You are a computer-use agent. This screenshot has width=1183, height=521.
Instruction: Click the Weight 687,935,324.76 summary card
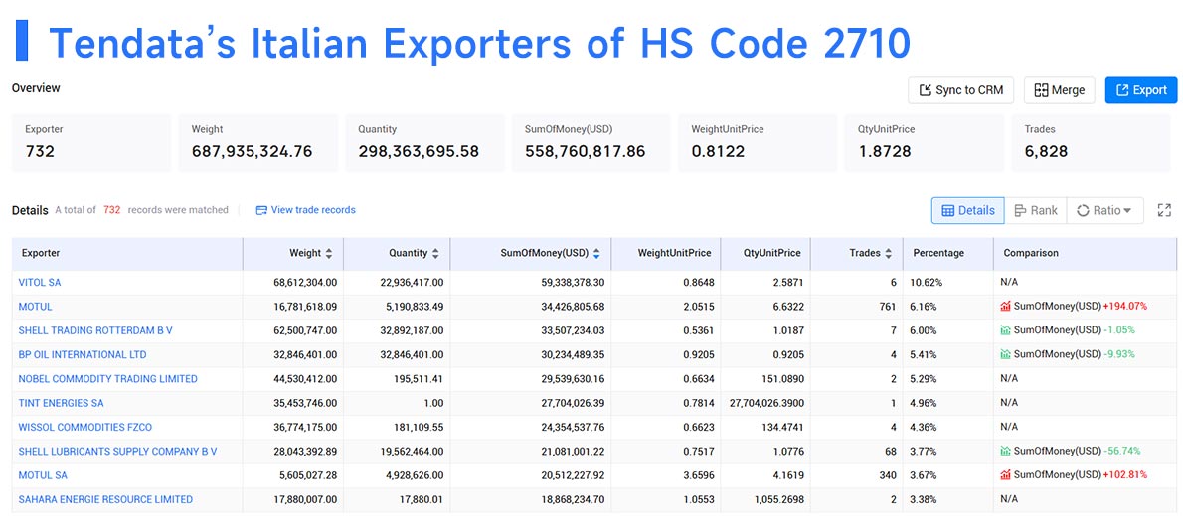258,142
